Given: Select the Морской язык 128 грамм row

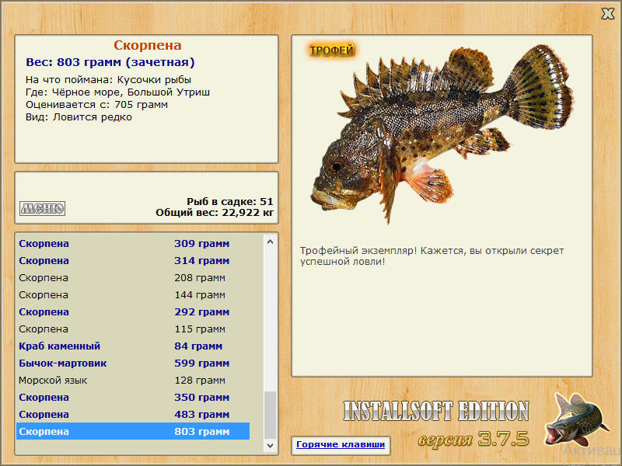Looking at the screenshot, I should (133, 380).
